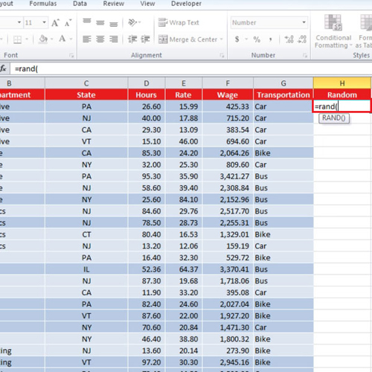Viewport: 372px width, 372px height.
Task: Align text left
Action: [87, 39]
